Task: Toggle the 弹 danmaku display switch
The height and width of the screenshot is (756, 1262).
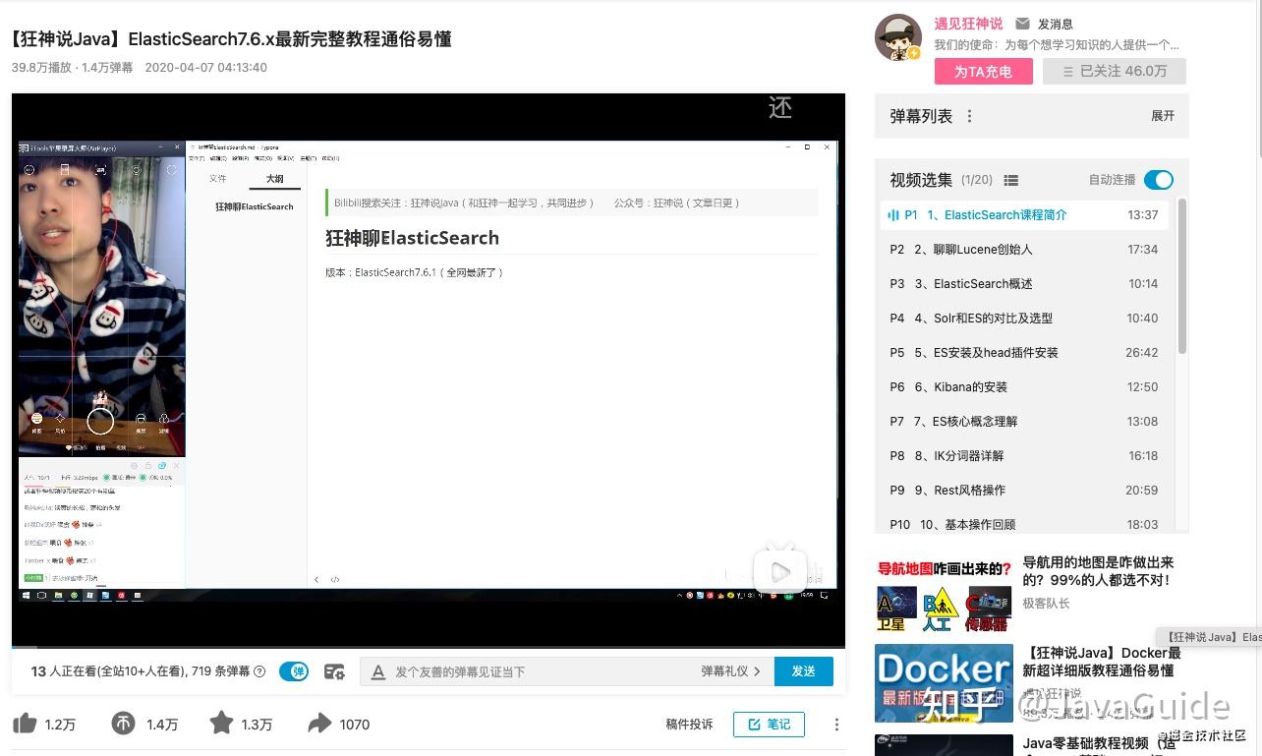Action: (x=294, y=671)
